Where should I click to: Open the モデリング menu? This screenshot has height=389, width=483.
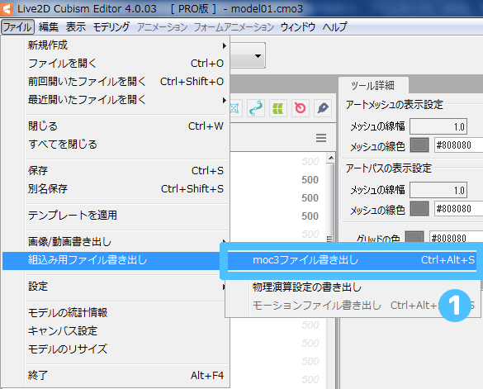pyautogui.click(x=111, y=27)
